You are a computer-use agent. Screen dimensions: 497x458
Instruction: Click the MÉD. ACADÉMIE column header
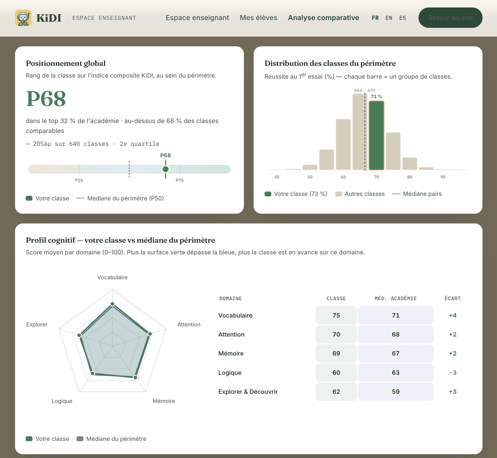click(x=396, y=298)
